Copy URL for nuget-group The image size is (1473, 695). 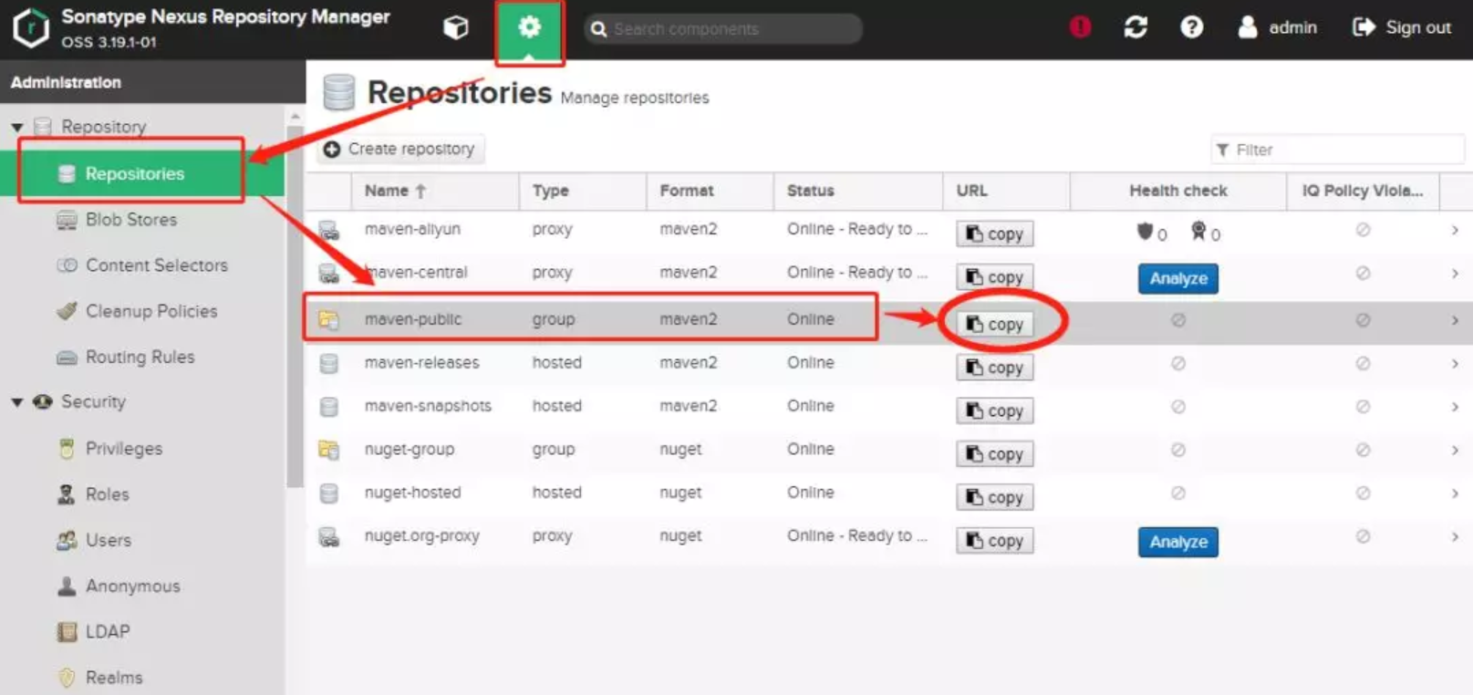[994, 453]
